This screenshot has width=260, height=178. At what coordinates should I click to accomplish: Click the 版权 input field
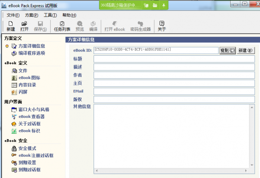pyautogui.click(x=174, y=99)
